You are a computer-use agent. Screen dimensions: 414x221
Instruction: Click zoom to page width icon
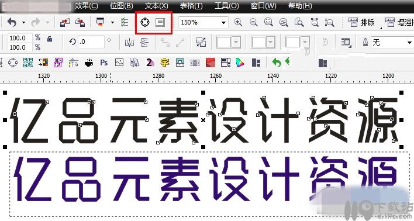315,22
